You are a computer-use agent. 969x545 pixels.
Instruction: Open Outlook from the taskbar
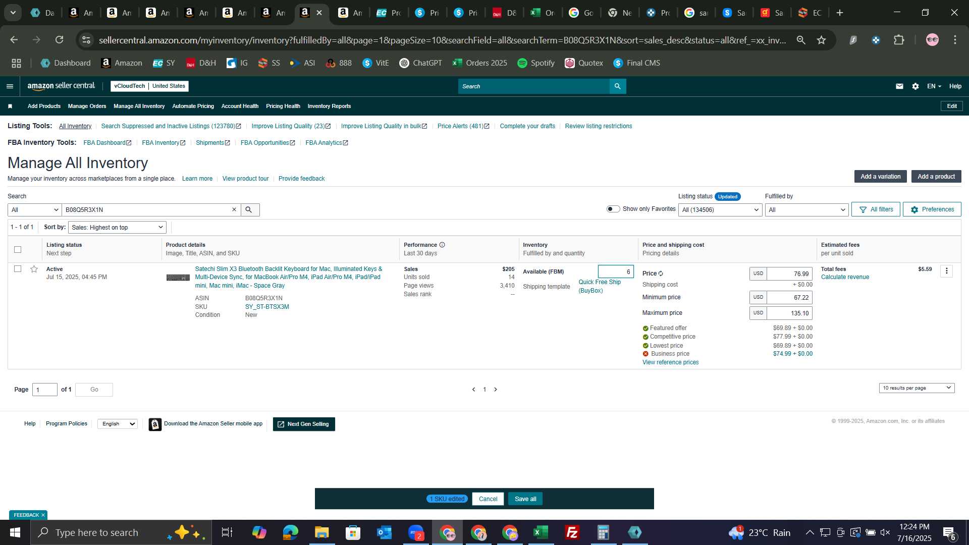tap(384, 532)
